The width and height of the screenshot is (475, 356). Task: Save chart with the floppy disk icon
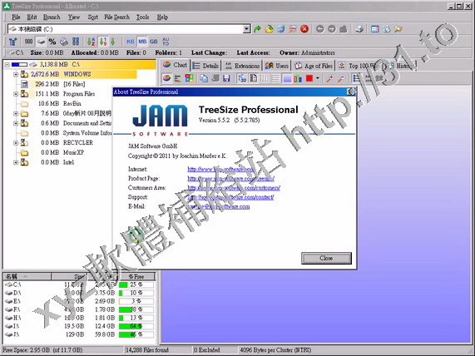(x=226, y=78)
